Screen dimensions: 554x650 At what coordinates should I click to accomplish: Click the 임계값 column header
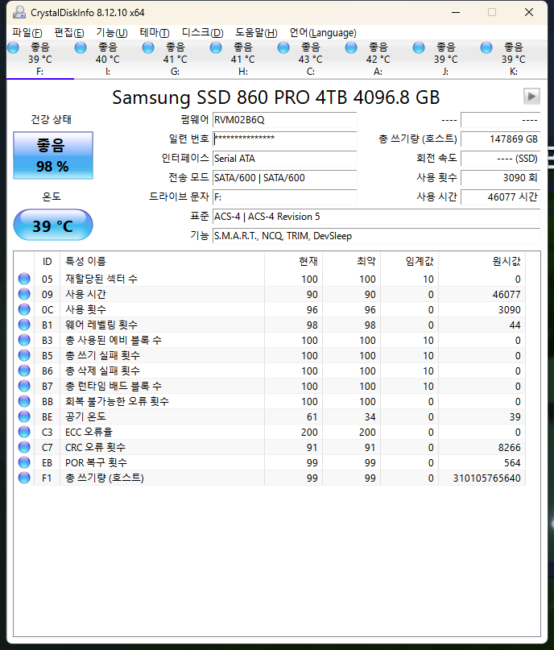point(410,261)
